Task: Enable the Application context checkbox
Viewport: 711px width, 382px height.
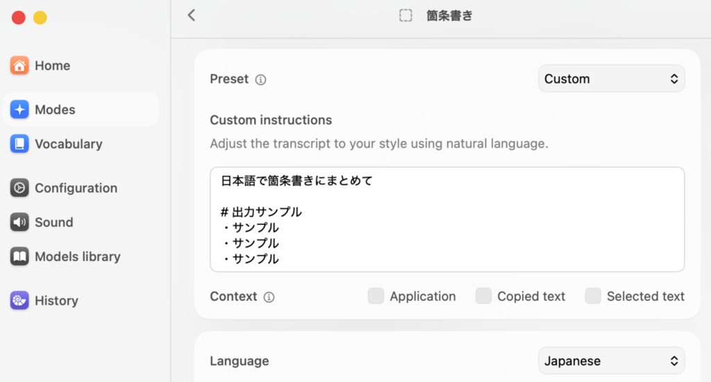Action: pyautogui.click(x=376, y=296)
